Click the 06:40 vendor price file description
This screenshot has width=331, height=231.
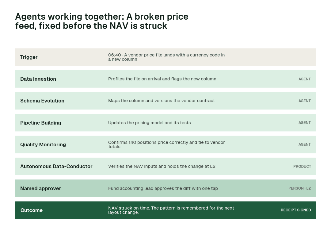[166, 57]
